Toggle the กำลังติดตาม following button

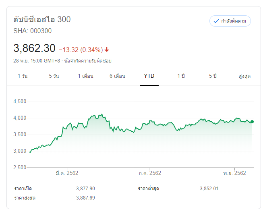point(230,21)
